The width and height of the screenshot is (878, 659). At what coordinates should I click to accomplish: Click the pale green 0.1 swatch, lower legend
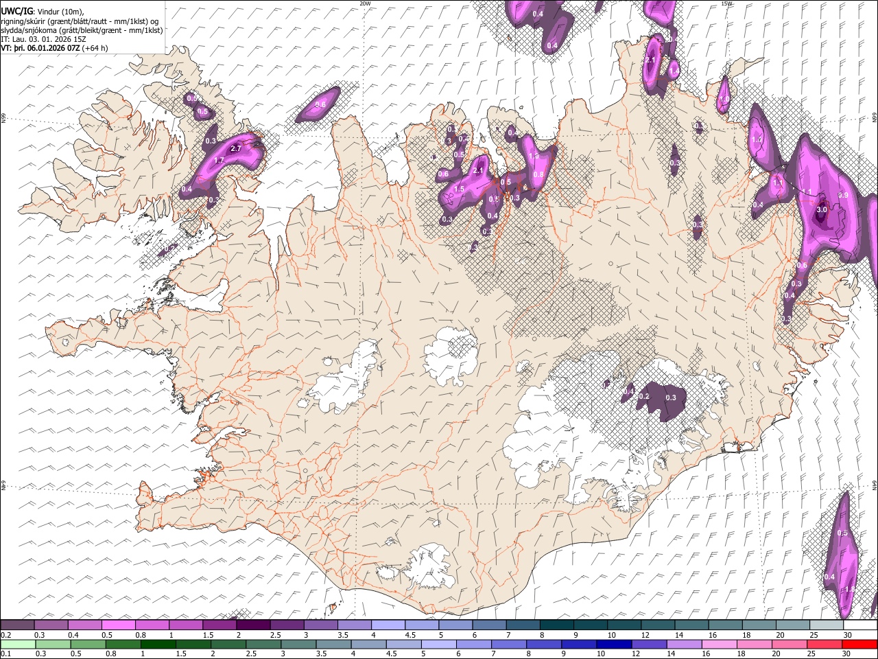click(x=18, y=644)
